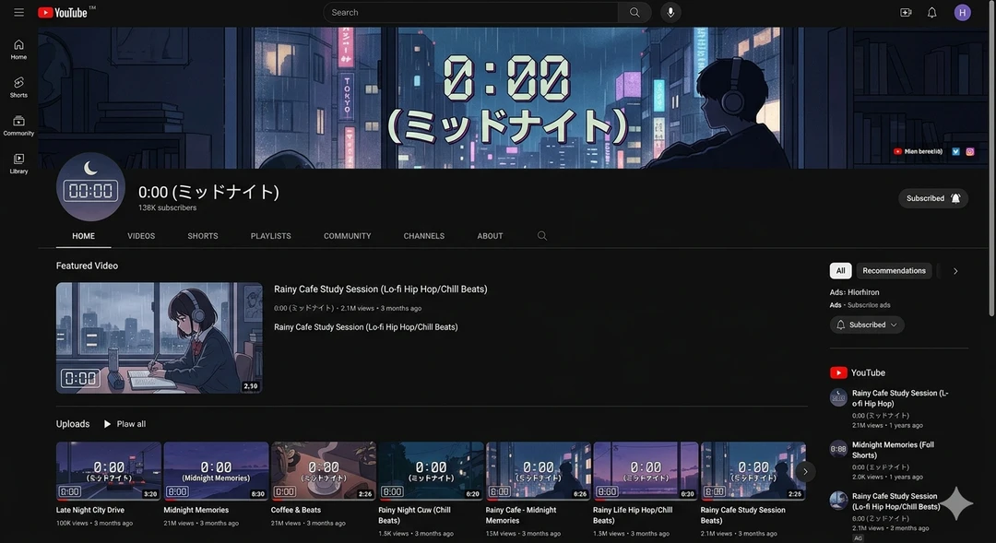Switch to the About tab
This screenshot has height=543, width=996.
pos(490,236)
